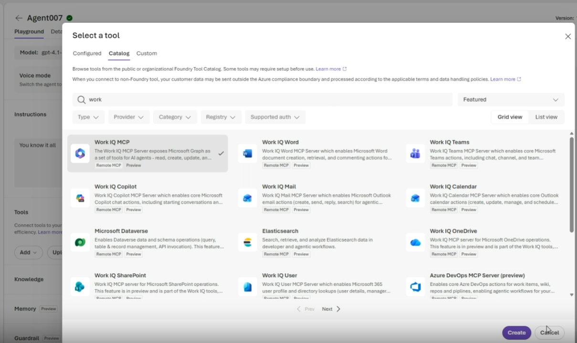577x343 pixels.
Task: Click the Work IQ User icon
Action: click(x=248, y=287)
